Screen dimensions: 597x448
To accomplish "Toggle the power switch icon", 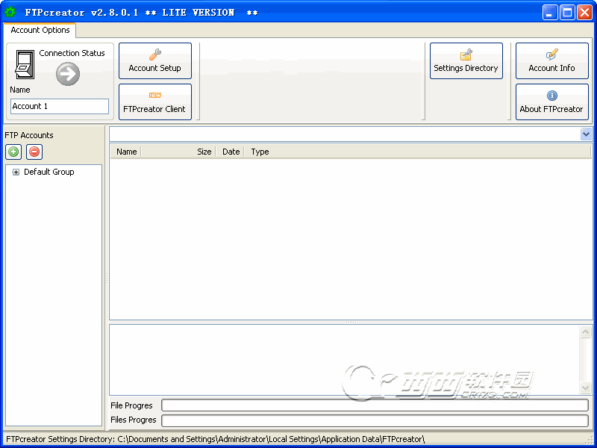I will tap(25, 65).
